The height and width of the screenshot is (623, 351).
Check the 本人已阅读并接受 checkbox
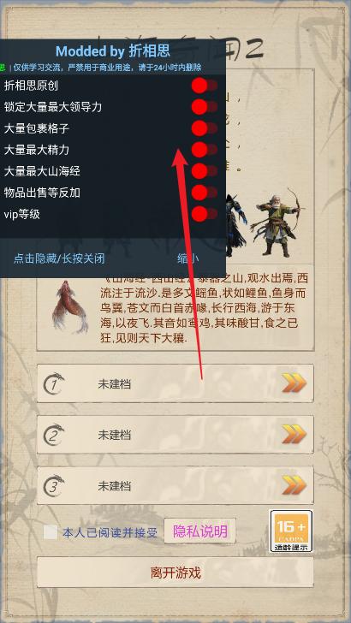pos(51,532)
